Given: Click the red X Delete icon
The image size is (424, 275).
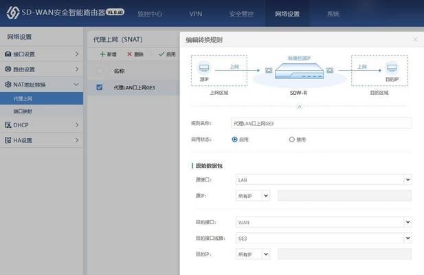Looking at the screenshot, I should point(129,54).
